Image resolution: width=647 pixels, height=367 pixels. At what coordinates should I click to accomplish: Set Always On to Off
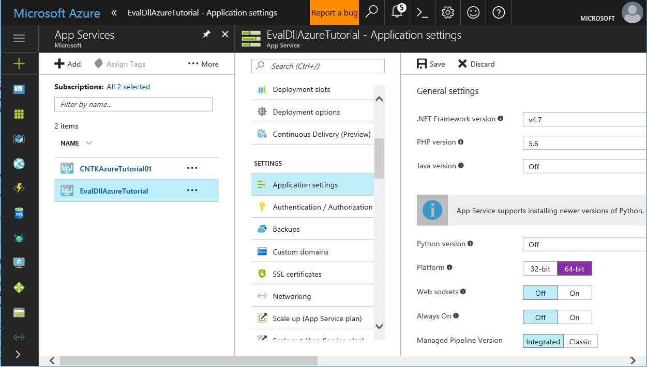point(540,317)
